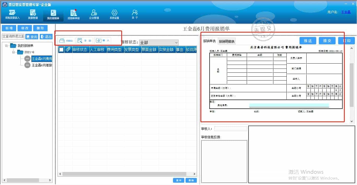Screen dimensions: 357x185
Task: Select tree item 王金磊6月差旅
Action: [x=42, y=65]
